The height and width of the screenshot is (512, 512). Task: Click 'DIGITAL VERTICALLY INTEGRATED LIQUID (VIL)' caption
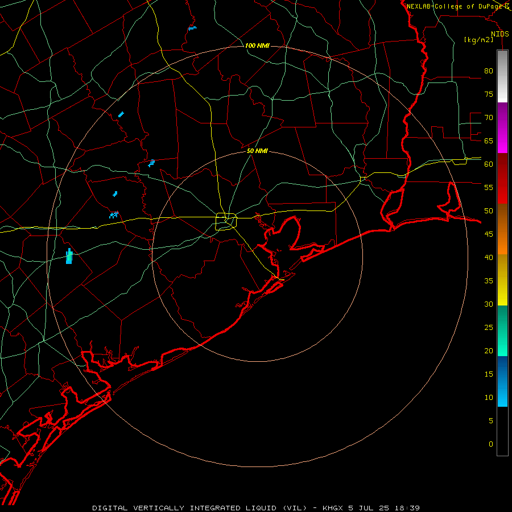click(200, 508)
